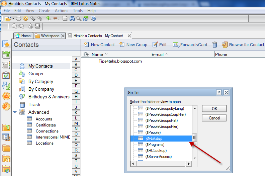Viewport: 265px width, 176px height.
Task: Select ($People) in the view list
Action: (x=153, y=133)
